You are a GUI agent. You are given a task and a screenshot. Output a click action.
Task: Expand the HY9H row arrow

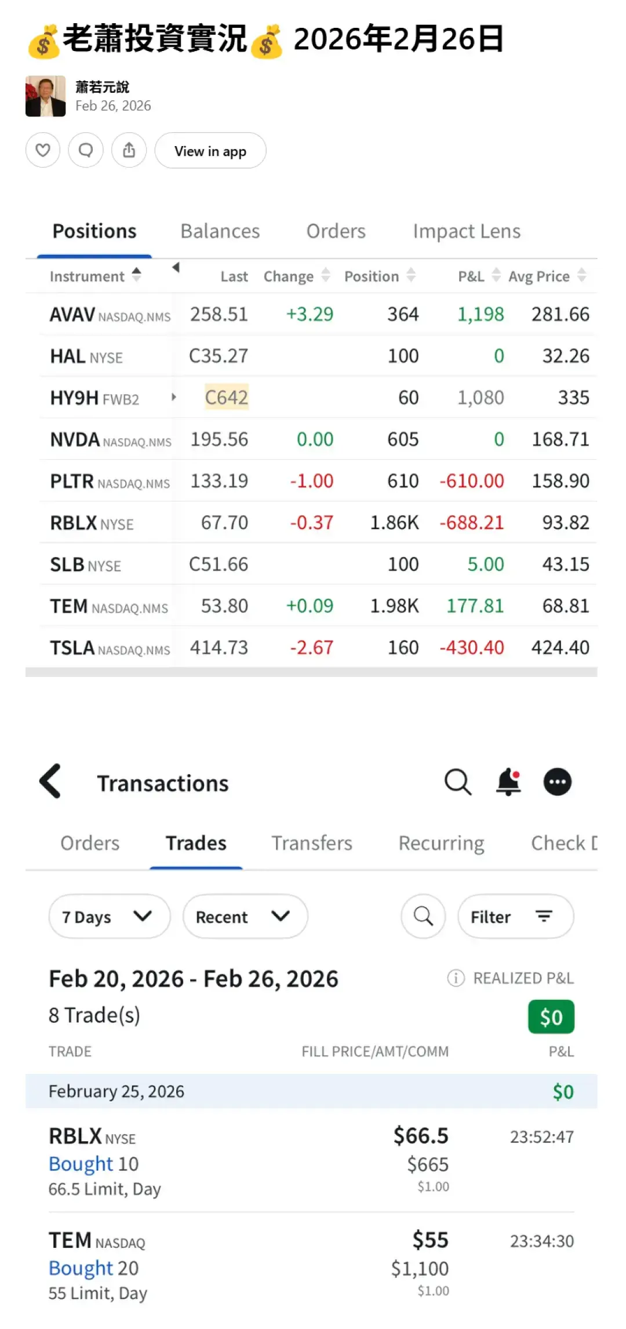pos(173,397)
